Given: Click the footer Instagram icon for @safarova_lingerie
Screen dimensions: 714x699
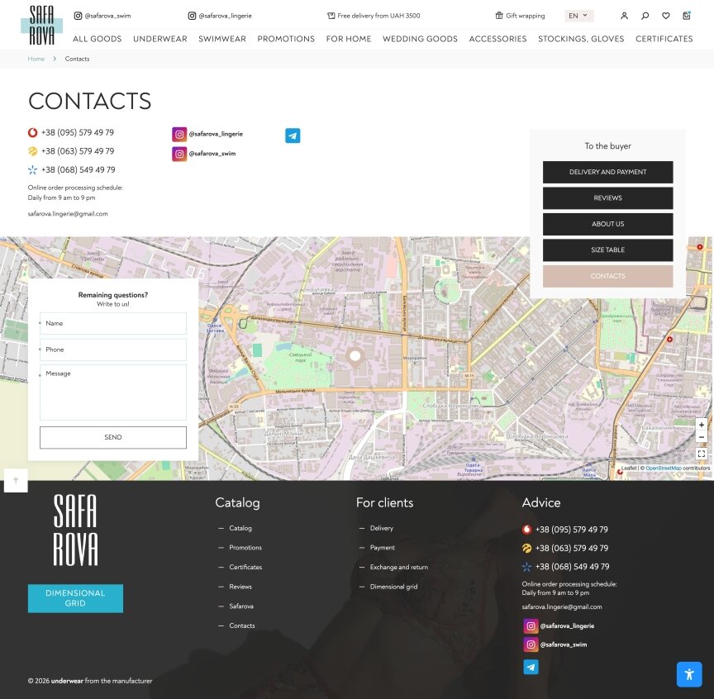Looking at the screenshot, I should tap(531, 626).
